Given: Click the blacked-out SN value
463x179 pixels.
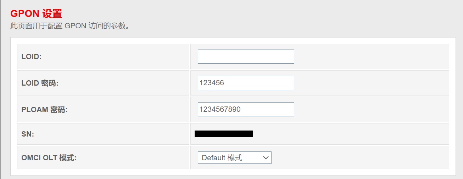Looking at the screenshot, I should pyautogui.click(x=223, y=134).
